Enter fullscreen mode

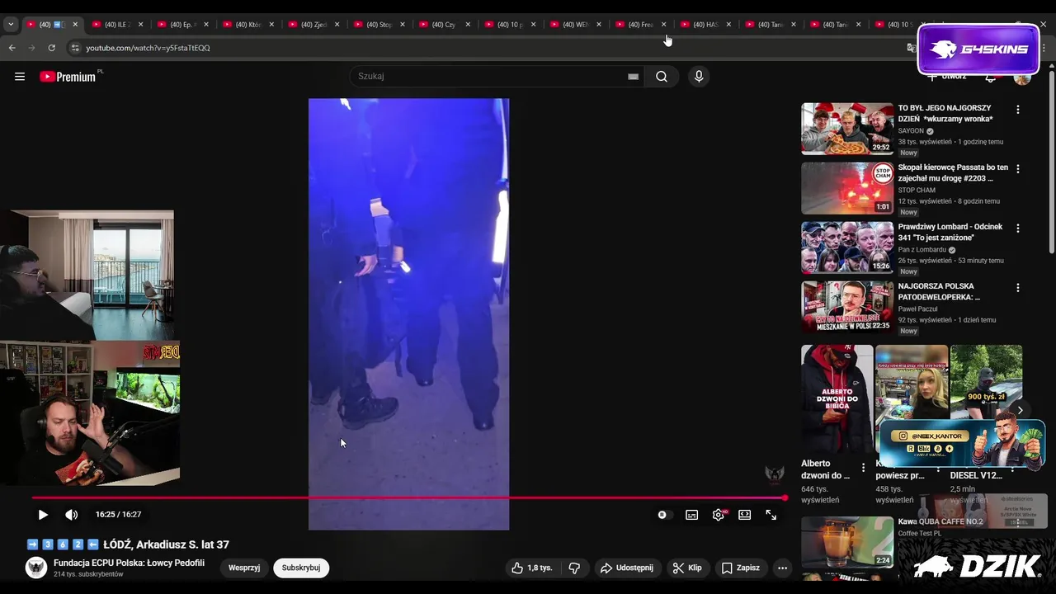[x=771, y=515]
